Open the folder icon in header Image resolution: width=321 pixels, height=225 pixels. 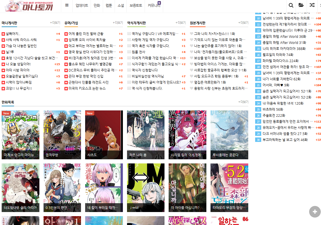pyautogui.click(x=301, y=5)
